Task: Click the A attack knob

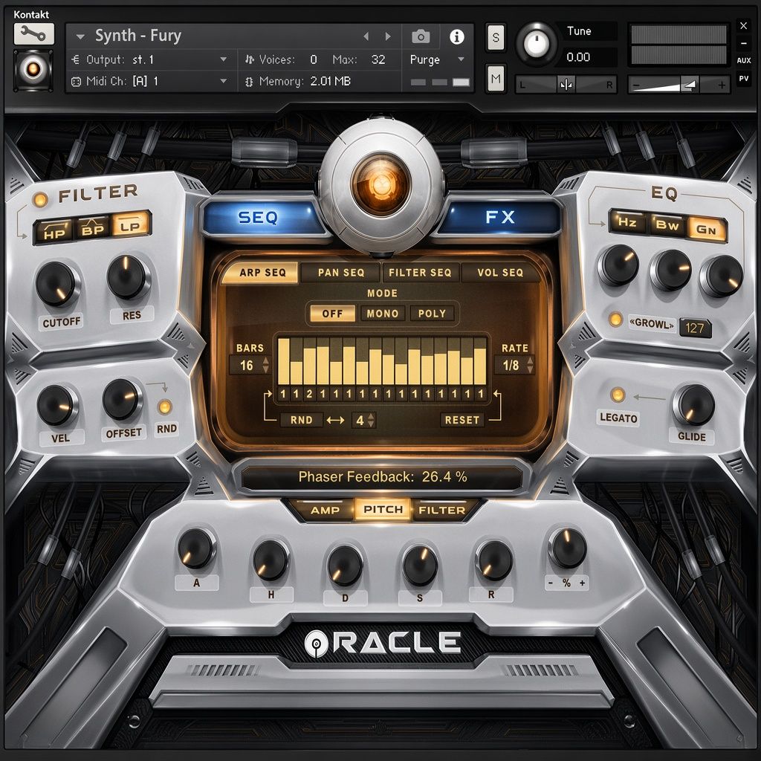Action: (196, 548)
